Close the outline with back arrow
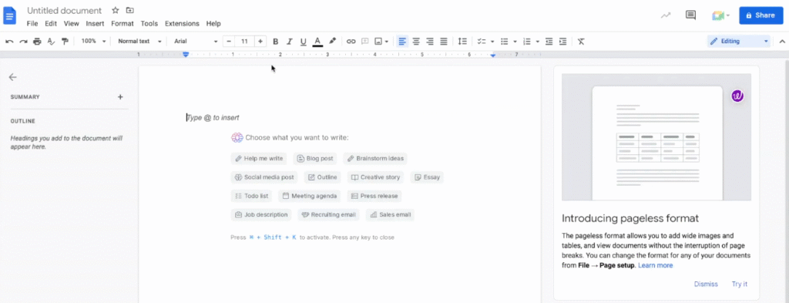 [x=12, y=77]
